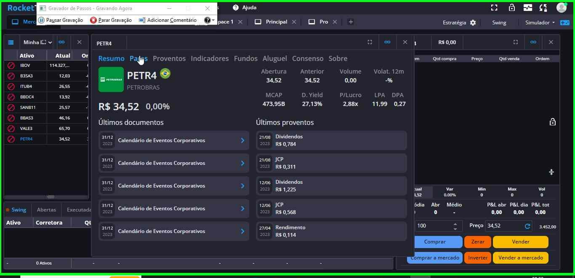
Task: Select the JCP R$ 0,311 entry
Action: (331, 163)
